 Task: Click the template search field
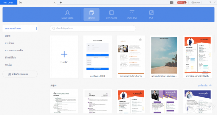[93, 28]
